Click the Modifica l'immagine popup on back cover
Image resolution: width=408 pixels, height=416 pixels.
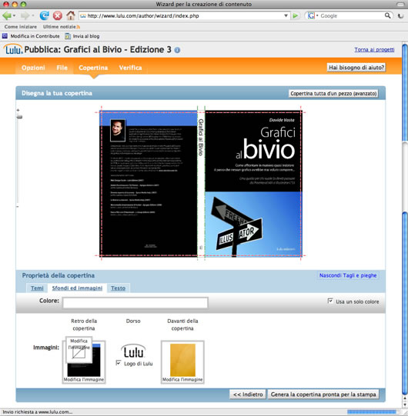79,350
